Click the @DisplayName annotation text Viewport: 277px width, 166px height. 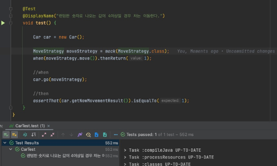tap(38, 16)
